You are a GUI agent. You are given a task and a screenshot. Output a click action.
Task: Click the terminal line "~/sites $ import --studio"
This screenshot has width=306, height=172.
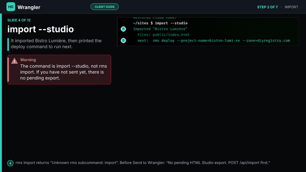click(x=160, y=23)
